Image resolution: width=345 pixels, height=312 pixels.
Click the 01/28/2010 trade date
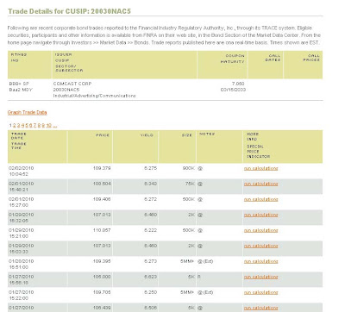[21, 261]
